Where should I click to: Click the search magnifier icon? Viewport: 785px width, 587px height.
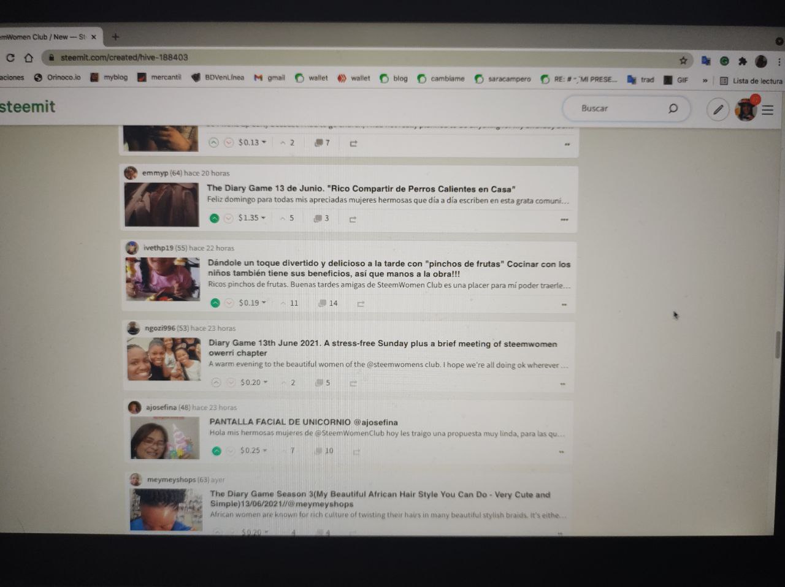pyautogui.click(x=673, y=108)
